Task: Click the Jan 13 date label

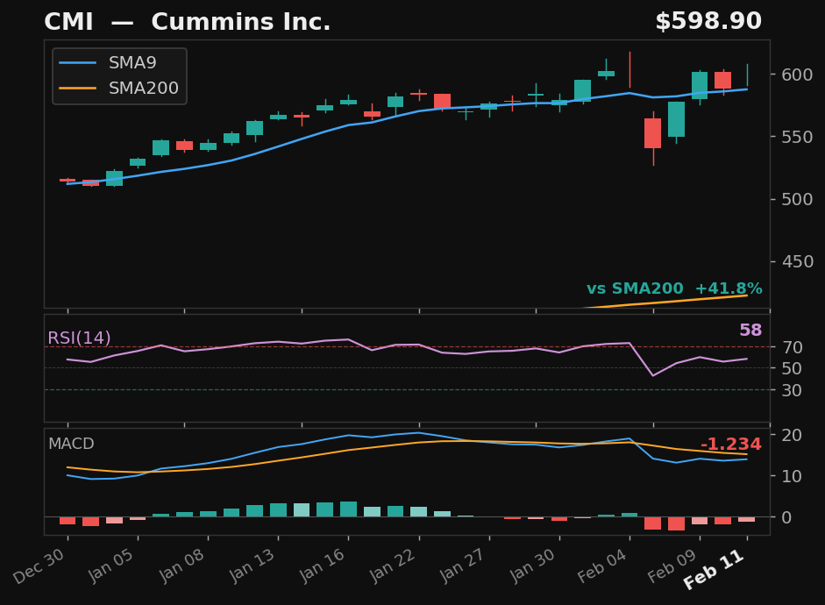Action: coord(252,565)
